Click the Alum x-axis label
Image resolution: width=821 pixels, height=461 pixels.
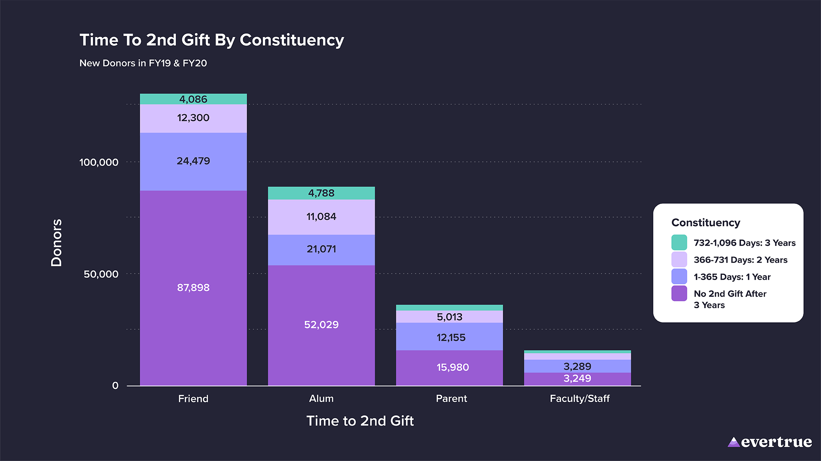(x=321, y=399)
